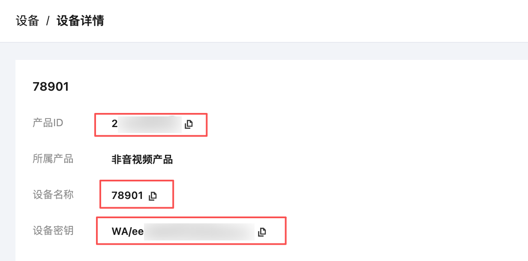The height and width of the screenshot is (261, 528).
Task: Select the product ID value starting with 2
Action: [x=114, y=124]
